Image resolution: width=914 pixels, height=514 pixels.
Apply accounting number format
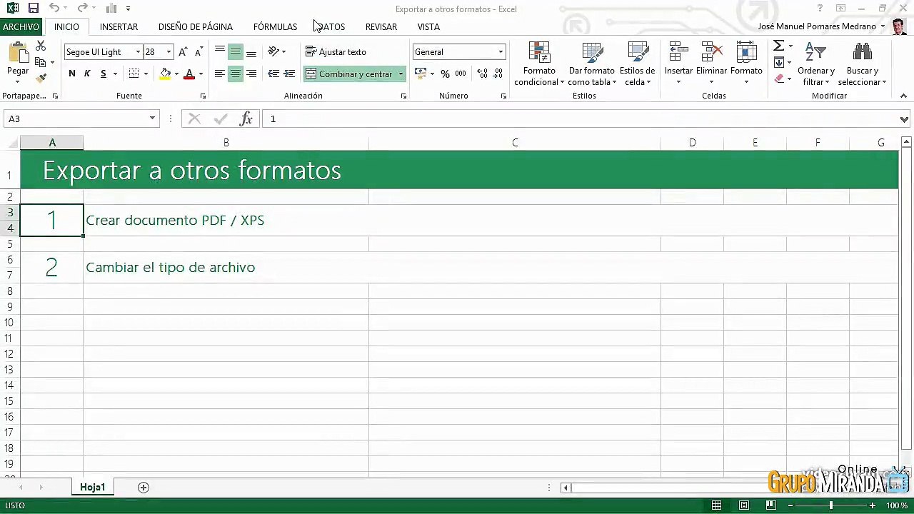point(421,74)
